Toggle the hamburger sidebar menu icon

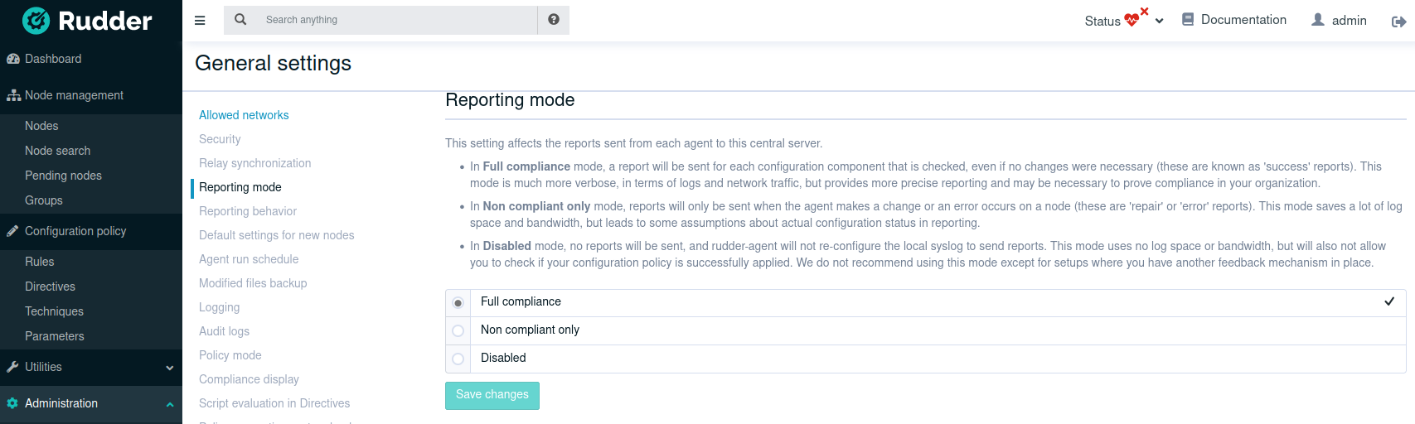(x=200, y=21)
